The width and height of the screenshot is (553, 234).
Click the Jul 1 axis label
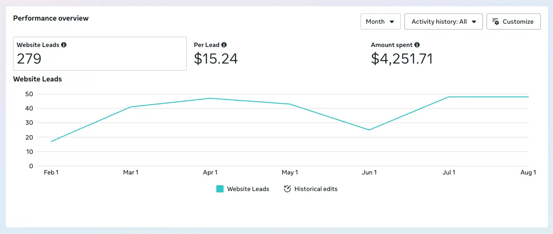click(449, 172)
